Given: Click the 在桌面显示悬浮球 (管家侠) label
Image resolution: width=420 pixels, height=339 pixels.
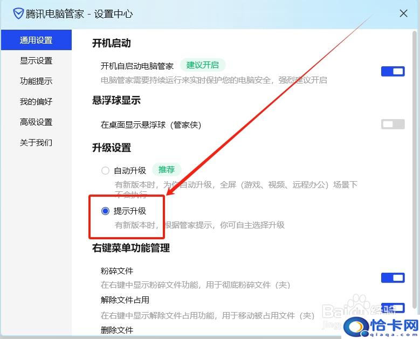Looking at the screenshot, I should pos(151,125).
